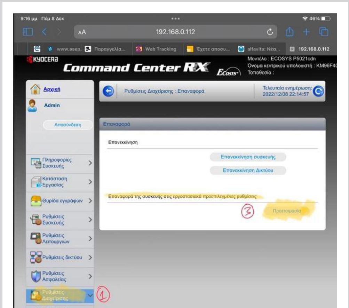The image size is (349, 308).
Task: Switch to the alfavita: Νέα tab
Action: tap(259, 49)
